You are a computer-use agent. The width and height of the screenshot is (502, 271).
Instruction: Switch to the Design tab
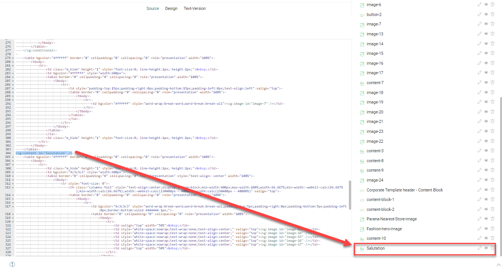pos(171,8)
